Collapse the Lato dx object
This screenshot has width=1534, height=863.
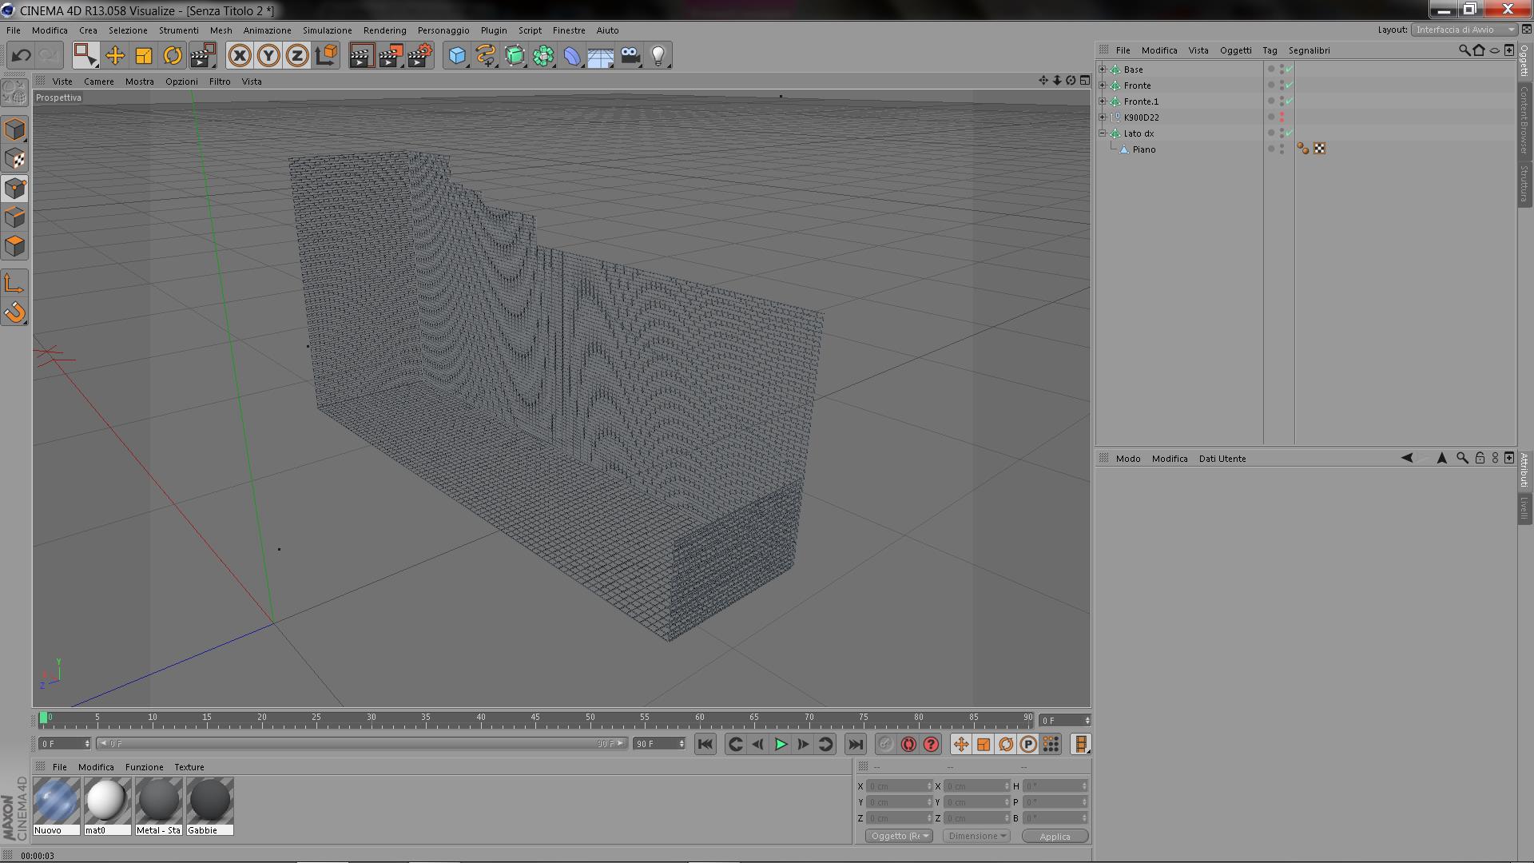click(x=1103, y=133)
